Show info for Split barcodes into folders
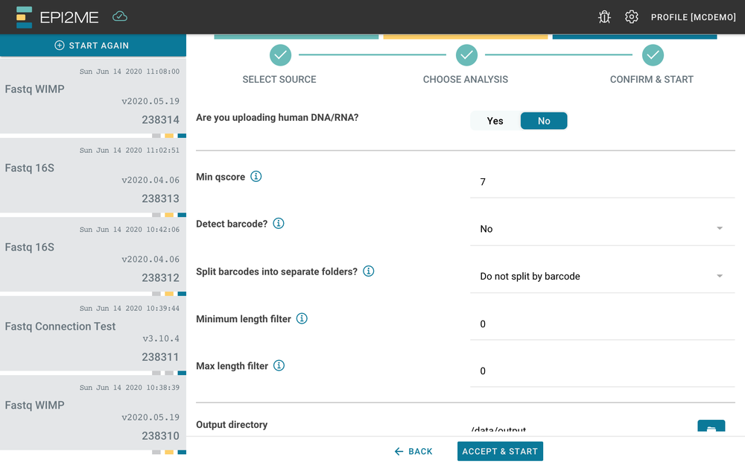This screenshot has height=466, width=745. point(368,271)
